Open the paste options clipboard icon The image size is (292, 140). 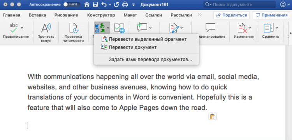(213, 117)
